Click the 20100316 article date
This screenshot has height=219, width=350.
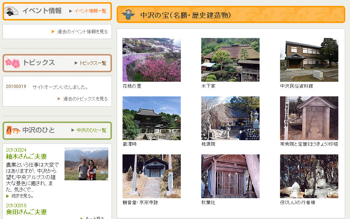[x=16, y=205]
